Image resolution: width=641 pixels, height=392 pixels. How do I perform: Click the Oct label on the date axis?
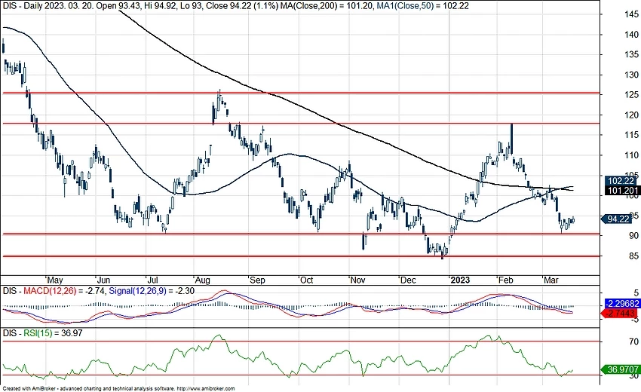tap(306, 280)
